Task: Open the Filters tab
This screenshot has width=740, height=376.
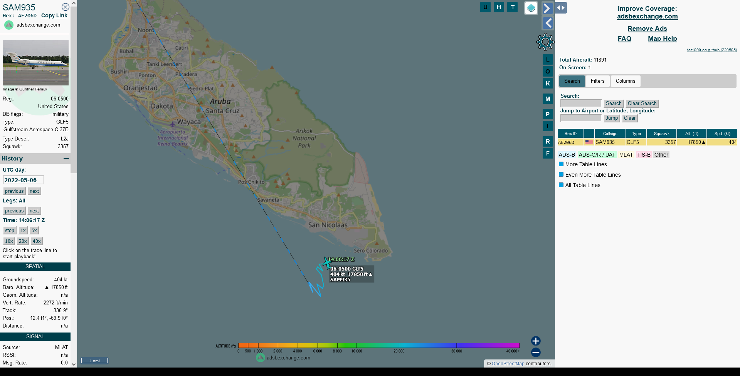Action: (x=597, y=81)
